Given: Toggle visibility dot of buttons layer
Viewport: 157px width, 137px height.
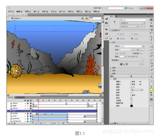Looking at the screenshot, I should point(25,108).
